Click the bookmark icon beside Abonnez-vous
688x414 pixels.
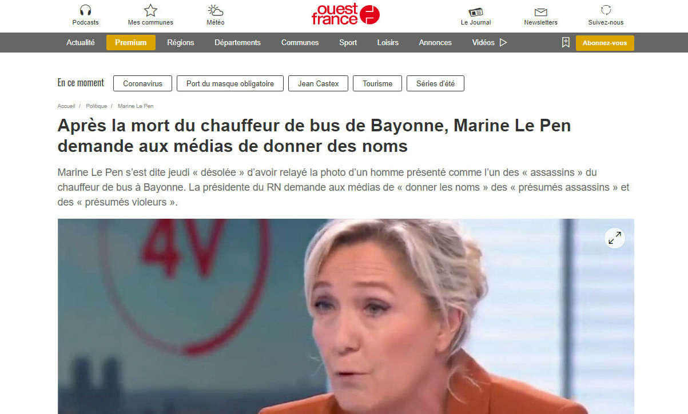pos(566,42)
